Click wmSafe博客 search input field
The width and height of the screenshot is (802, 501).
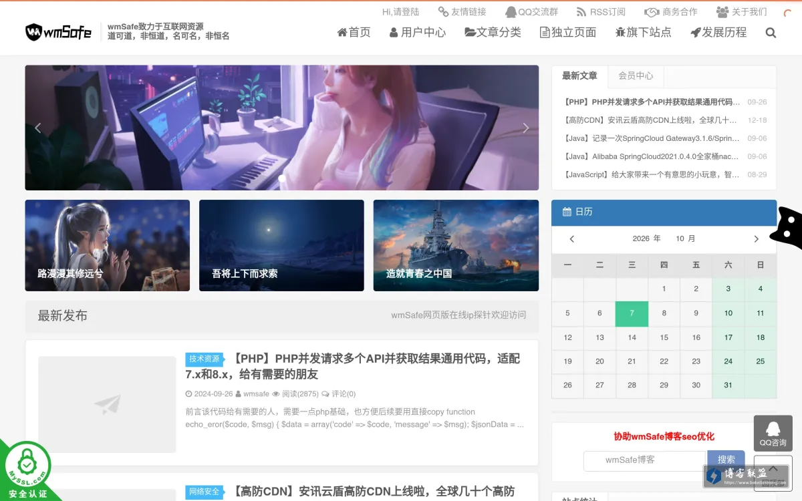pyautogui.click(x=644, y=460)
